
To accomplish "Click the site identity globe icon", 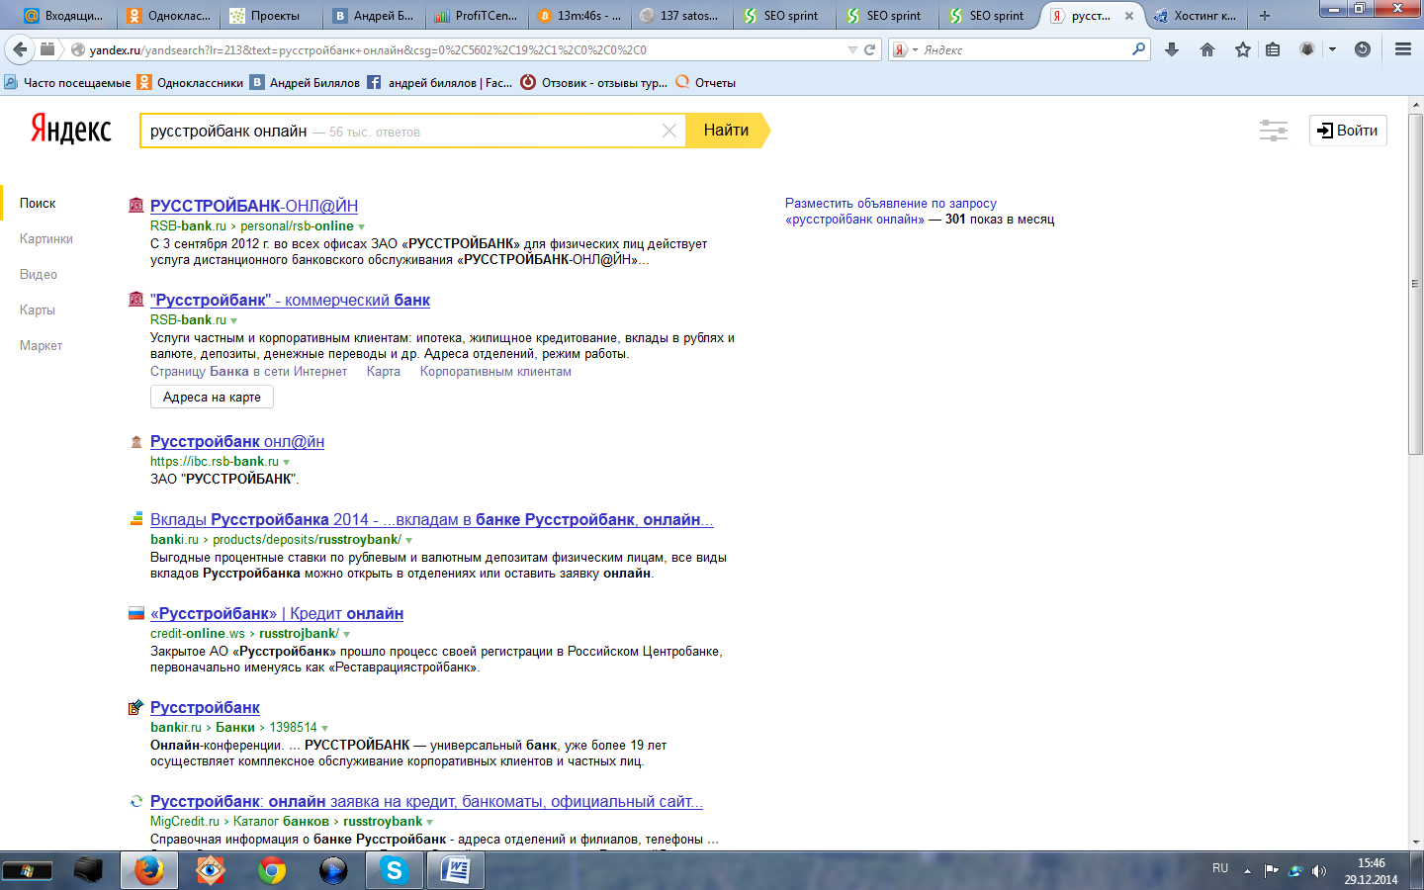I will (x=78, y=49).
